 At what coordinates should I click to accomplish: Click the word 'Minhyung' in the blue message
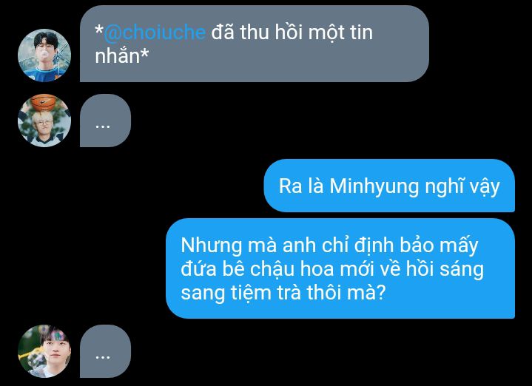[x=374, y=187]
